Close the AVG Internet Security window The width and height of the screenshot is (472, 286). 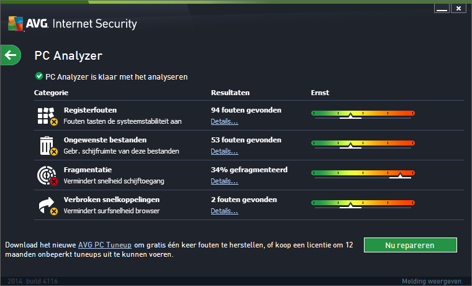coord(458,9)
